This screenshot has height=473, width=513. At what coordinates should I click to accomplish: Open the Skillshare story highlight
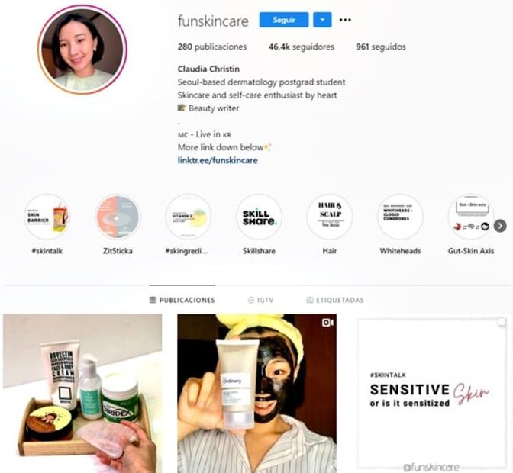259,217
